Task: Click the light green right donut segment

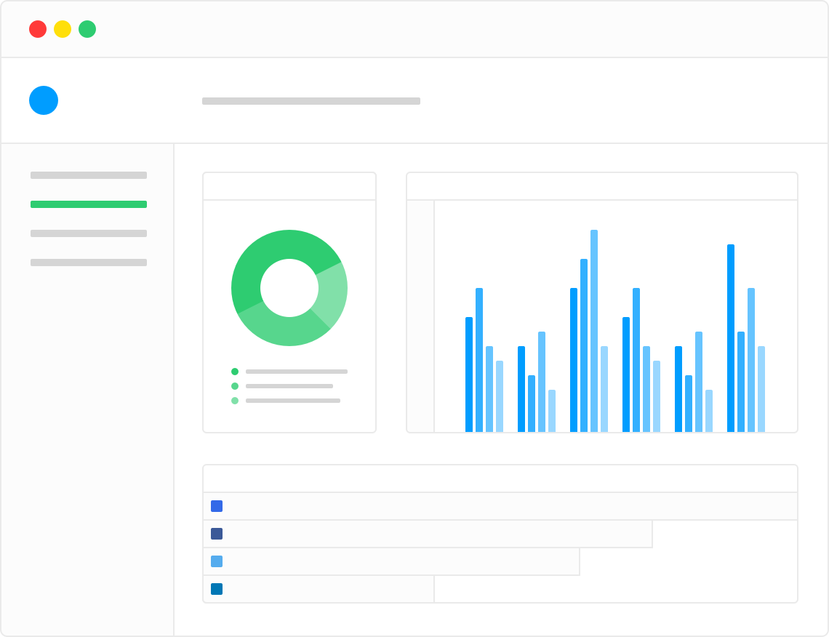Action: pyautogui.click(x=332, y=293)
